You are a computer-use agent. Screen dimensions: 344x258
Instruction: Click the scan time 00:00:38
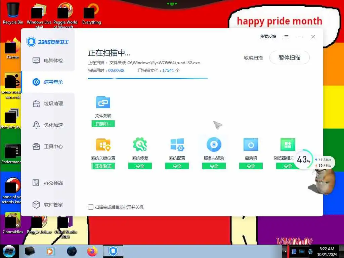(x=116, y=71)
